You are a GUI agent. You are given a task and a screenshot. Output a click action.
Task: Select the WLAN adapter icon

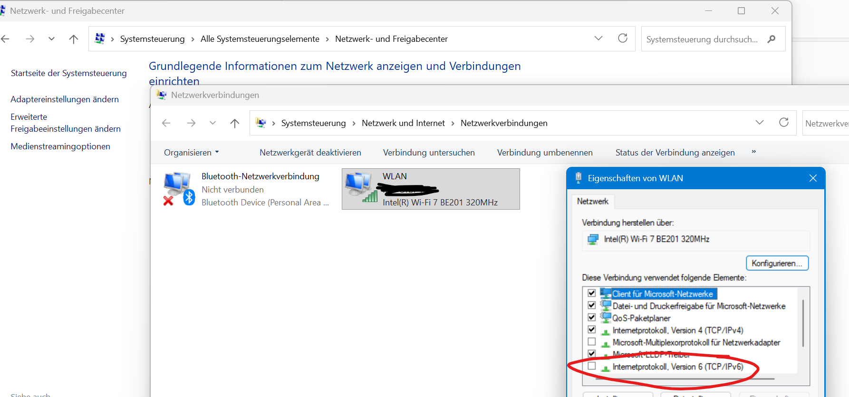[x=362, y=187]
